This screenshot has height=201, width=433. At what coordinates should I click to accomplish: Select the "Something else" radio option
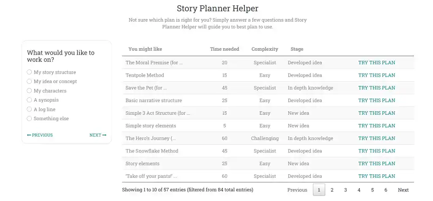click(30, 119)
